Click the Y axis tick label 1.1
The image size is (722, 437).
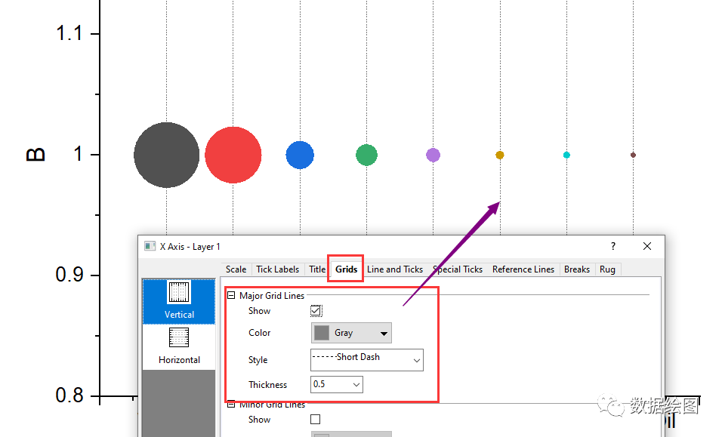tap(69, 33)
